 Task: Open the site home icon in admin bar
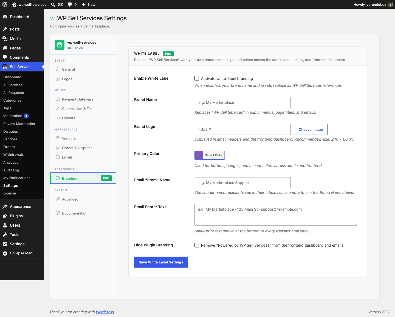(14, 4)
